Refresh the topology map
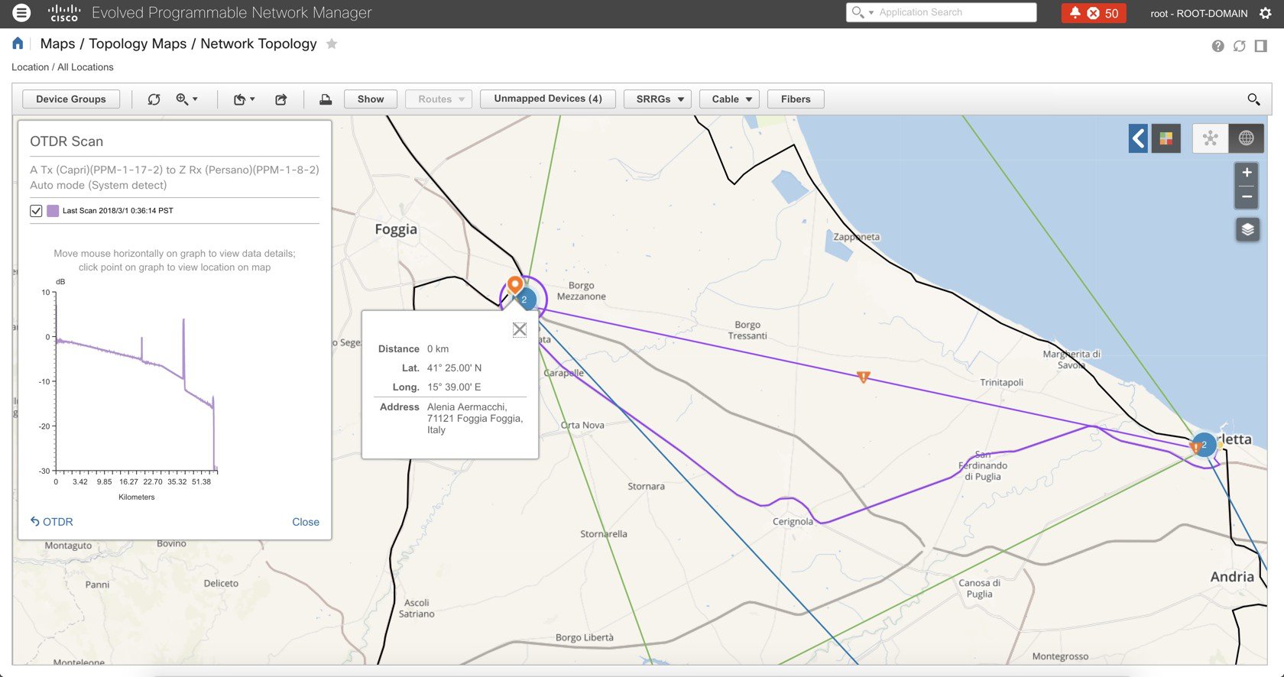 (x=154, y=99)
